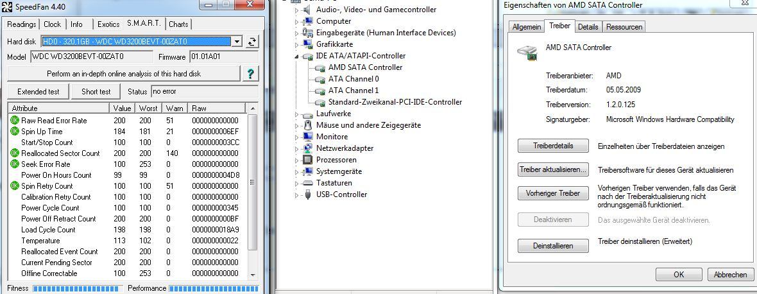757x294 pixels.
Task: Click the Laufwerke drive icon
Action: click(x=307, y=114)
